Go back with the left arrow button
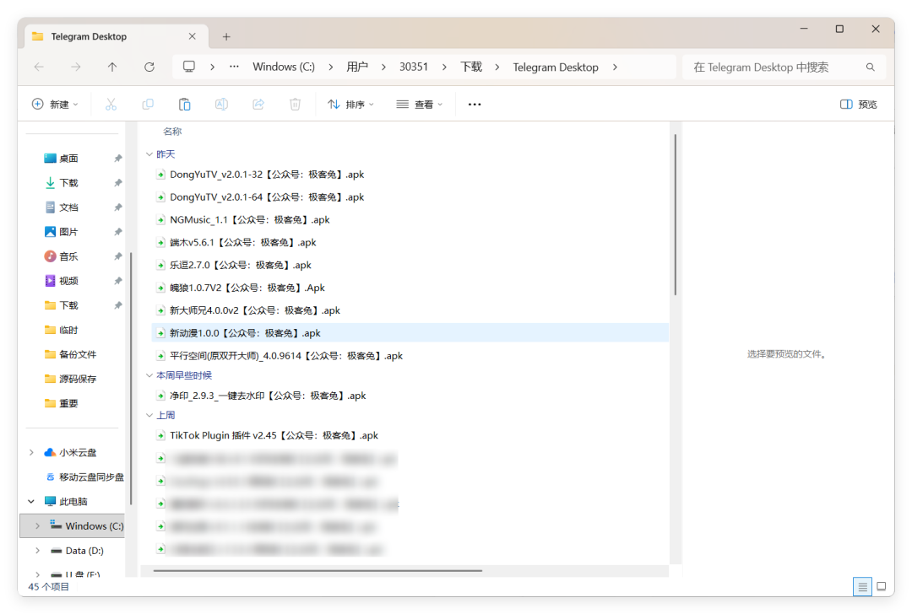The width and height of the screenshot is (912, 614). click(39, 67)
